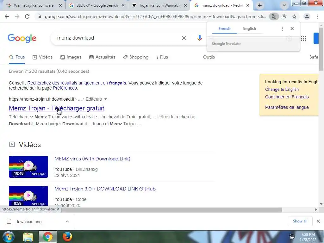324x243 pixels.
Task: Close the BLOCKY - Google Search tab
Action: pos(123,5)
